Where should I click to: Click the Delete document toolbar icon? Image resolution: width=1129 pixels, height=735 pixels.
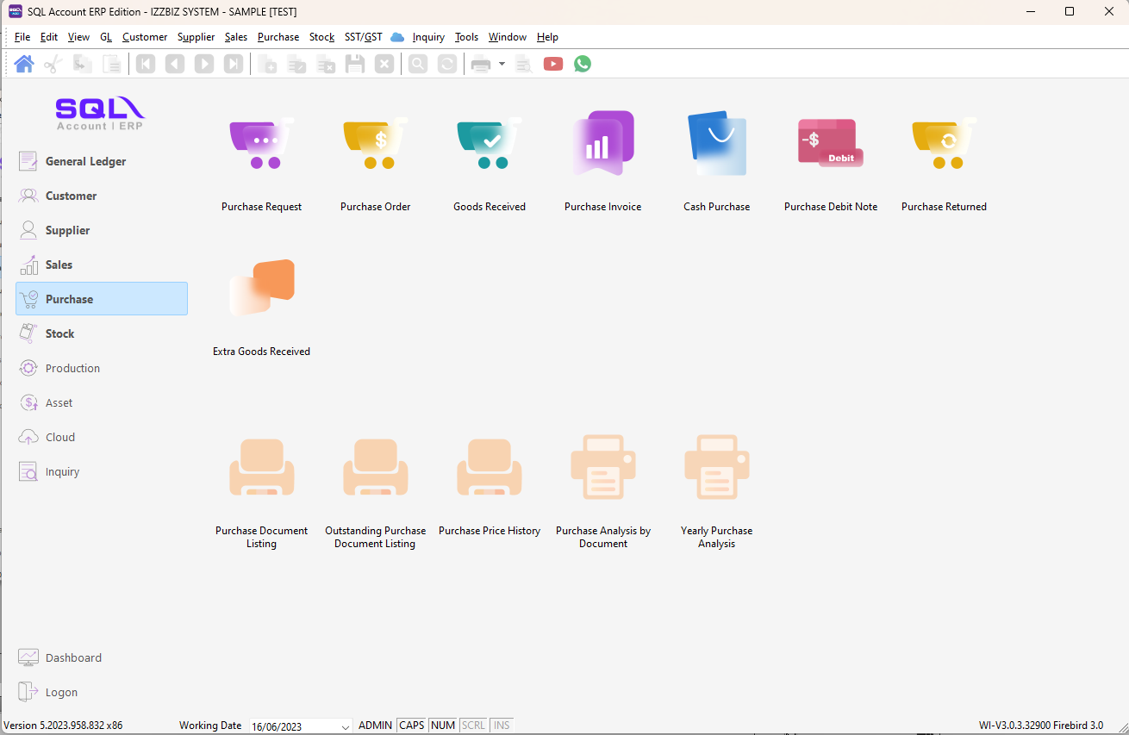click(x=326, y=64)
